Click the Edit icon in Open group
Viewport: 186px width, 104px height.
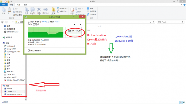click(x=77, y=12)
